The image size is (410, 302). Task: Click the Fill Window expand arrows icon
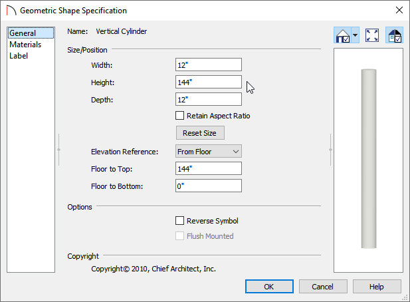372,35
